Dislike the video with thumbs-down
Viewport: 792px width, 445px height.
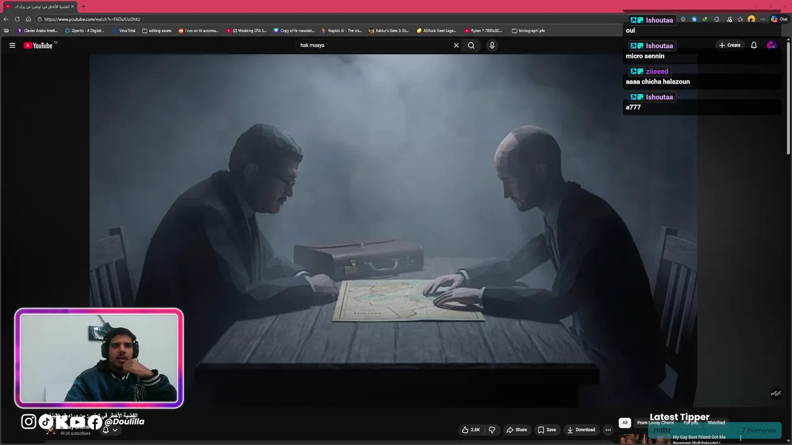pyautogui.click(x=492, y=430)
